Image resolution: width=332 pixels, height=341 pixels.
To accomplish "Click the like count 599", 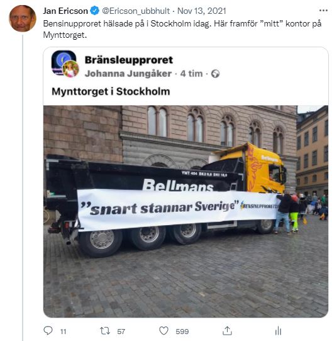I will point(182,332).
